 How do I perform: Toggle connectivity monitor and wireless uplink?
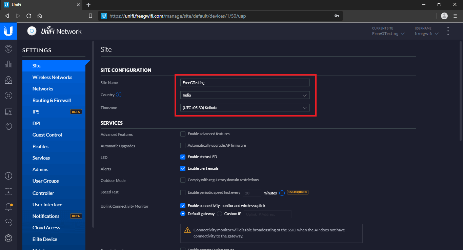(x=183, y=206)
